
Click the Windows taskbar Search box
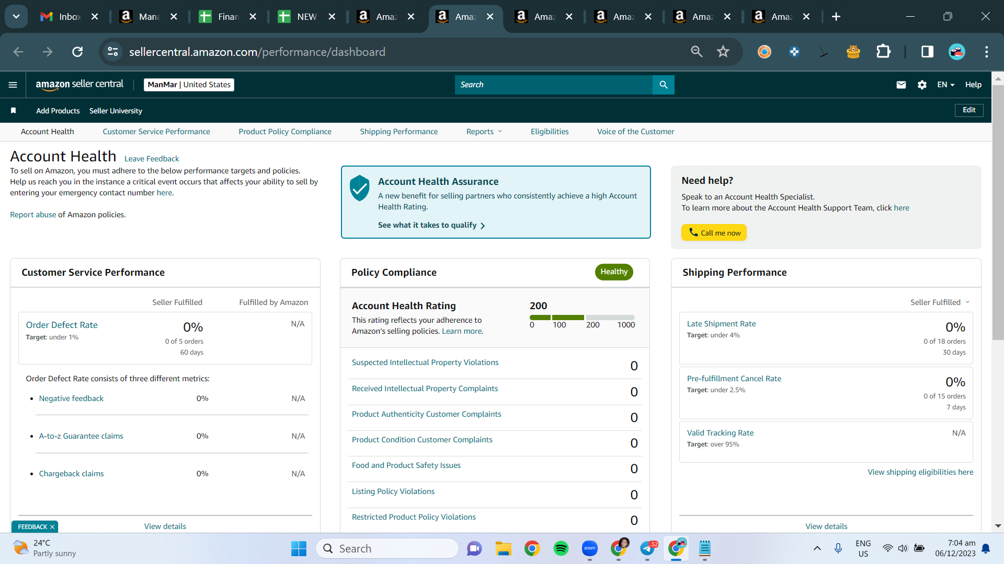(387, 548)
